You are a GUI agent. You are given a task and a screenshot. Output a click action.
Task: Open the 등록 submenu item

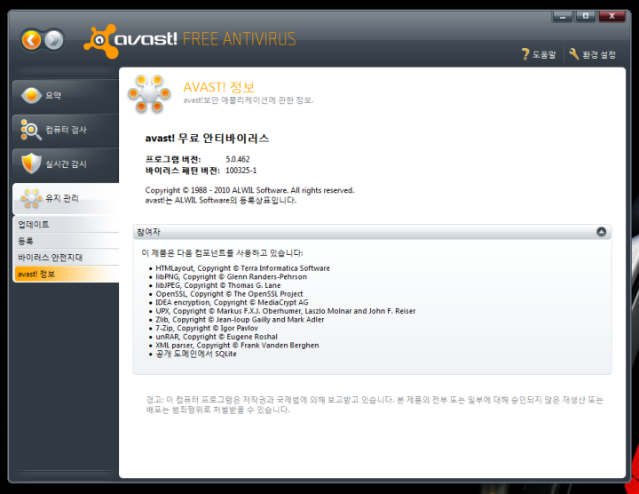point(67,241)
